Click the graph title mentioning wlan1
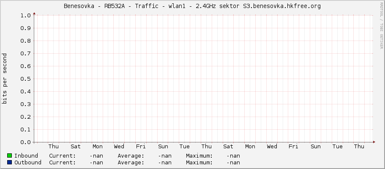Image resolution: width=385 pixels, height=169 pixels. point(192,6)
